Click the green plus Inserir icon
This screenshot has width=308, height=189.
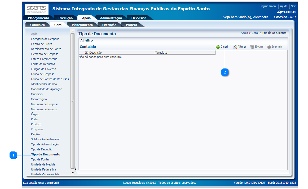click(x=218, y=47)
